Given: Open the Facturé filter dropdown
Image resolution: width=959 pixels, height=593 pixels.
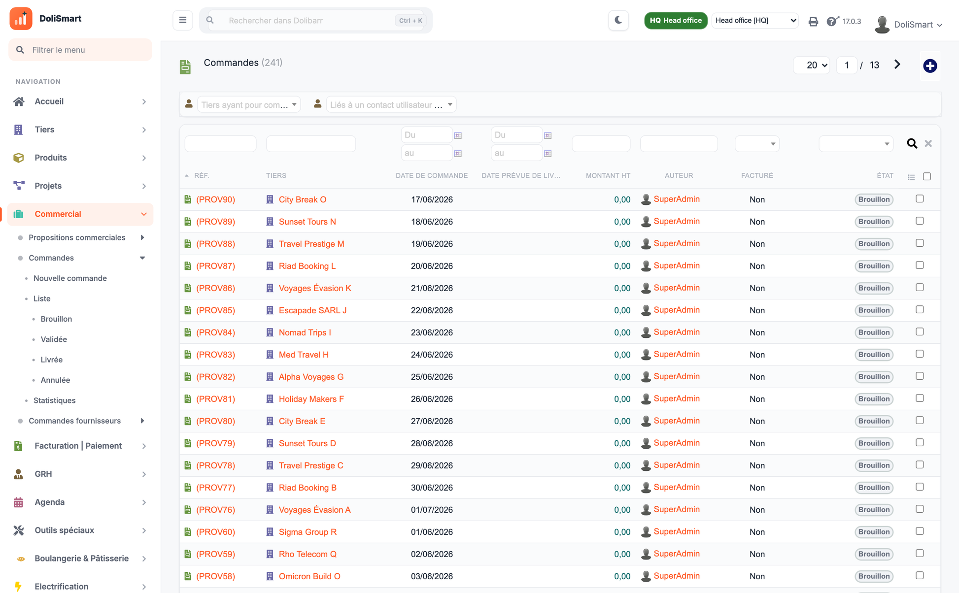Looking at the screenshot, I should (x=757, y=143).
